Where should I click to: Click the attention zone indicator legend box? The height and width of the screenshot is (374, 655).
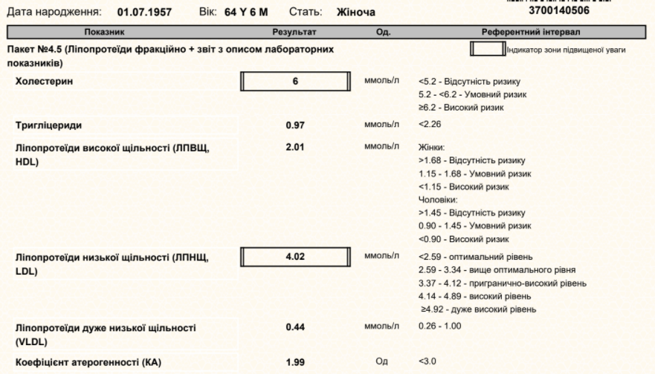486,50
